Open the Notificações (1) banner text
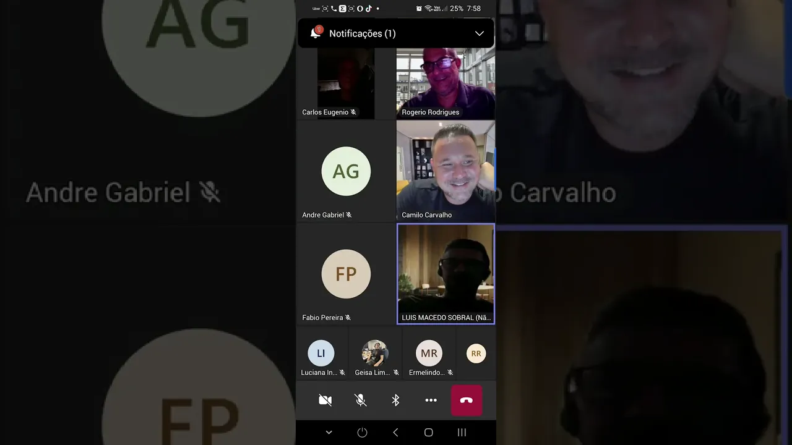Screen dimensions: 792x445 click(362, 33)
